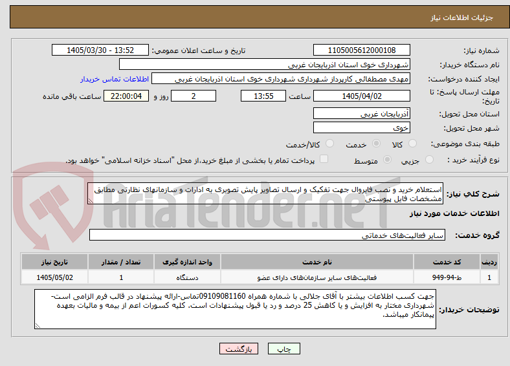Screen dimensions: 510x366
Task: Select the متوسط purchase type radio
Action: 387,159
